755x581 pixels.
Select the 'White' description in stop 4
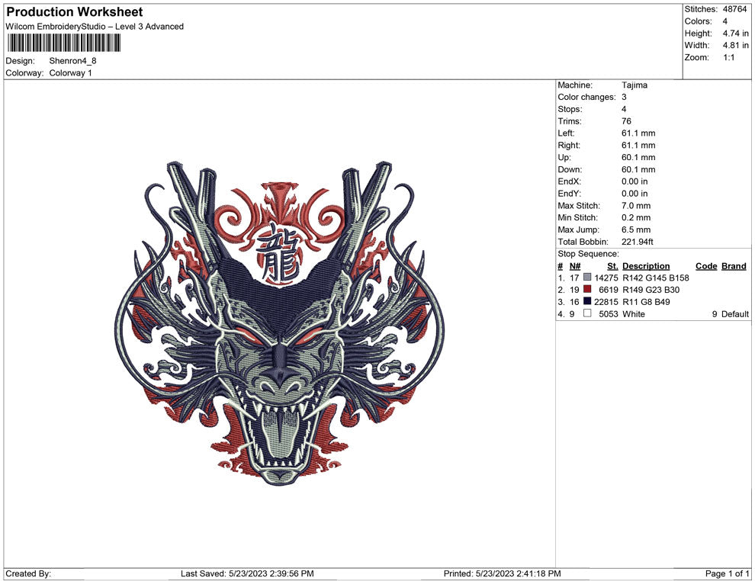point(633,314)
